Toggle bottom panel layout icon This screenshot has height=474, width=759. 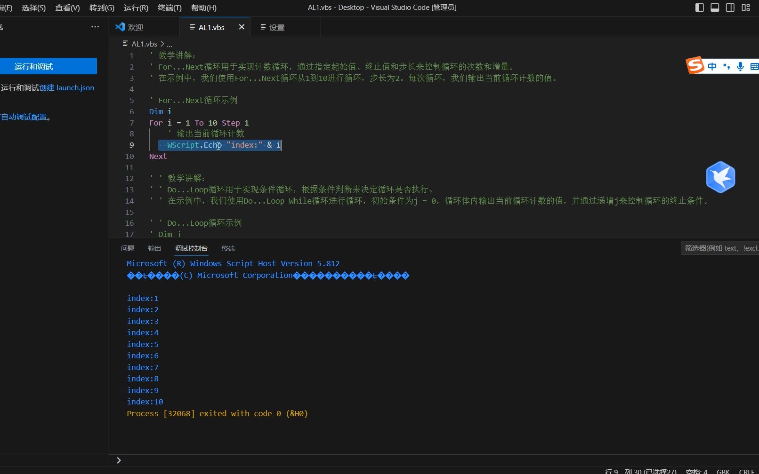point(715,8)
